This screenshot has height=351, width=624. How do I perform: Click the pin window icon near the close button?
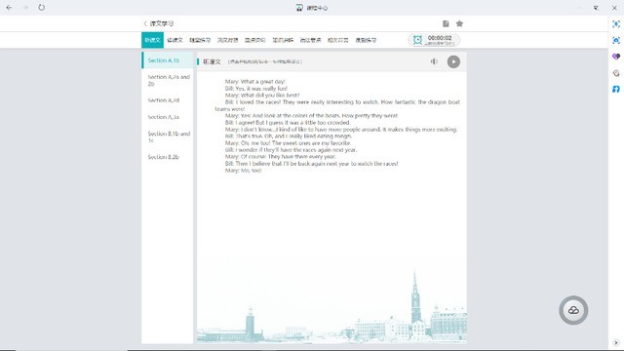tap(596, 8)
